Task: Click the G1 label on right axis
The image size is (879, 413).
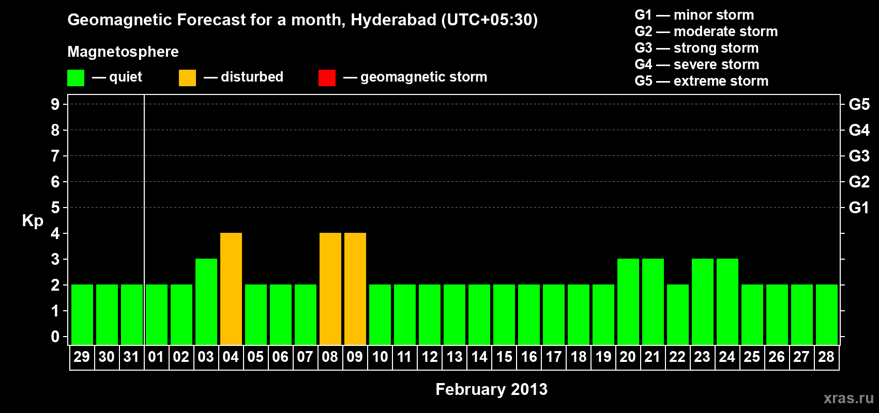Action: coord(859,208)
